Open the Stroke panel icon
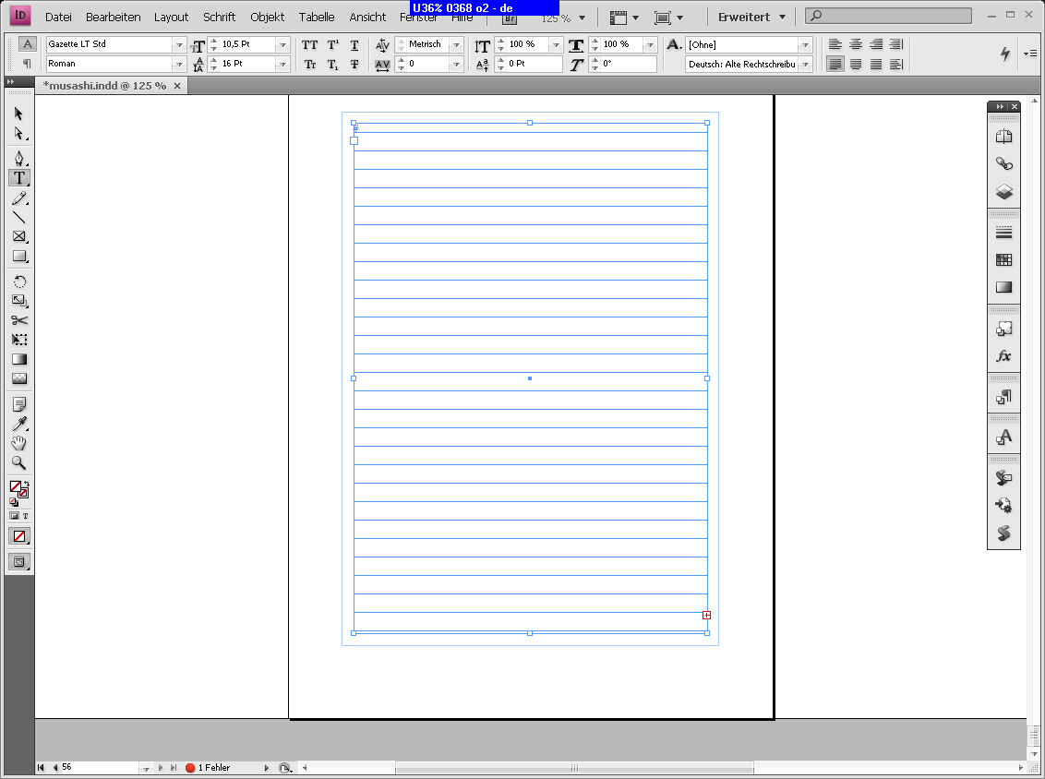Screen dimensions: 1045x779 click(1003, 233)
